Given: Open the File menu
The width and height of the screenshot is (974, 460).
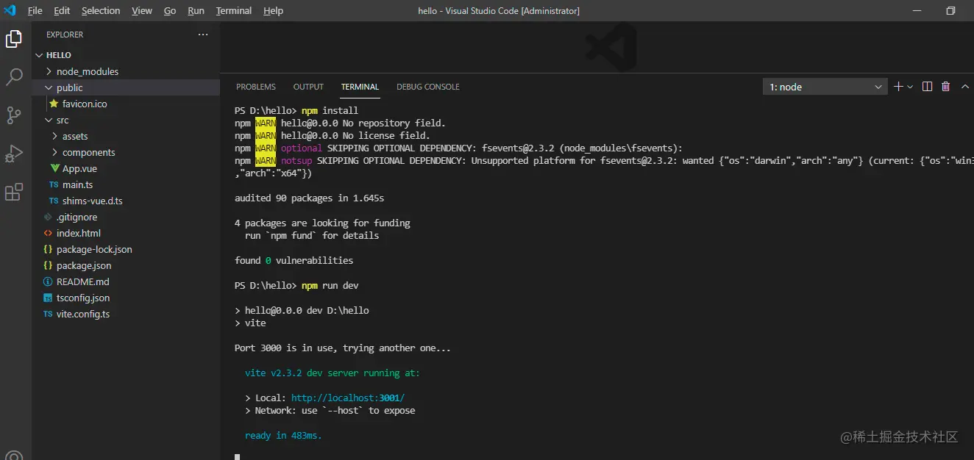Looking at the screenshot, I should (x=35, y=10).
